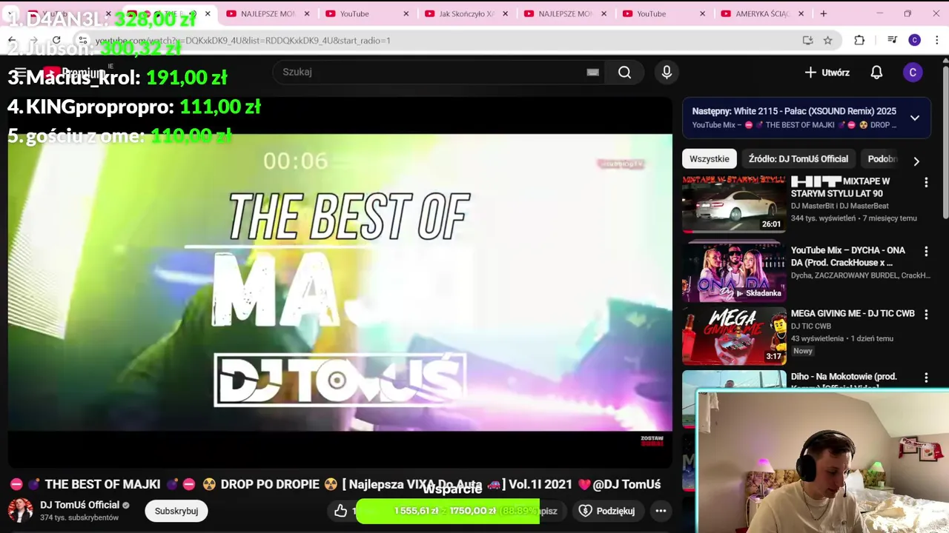Like the video with thumbs-up
The height and width of the screenshot is (533, 949).
tap(340, 511)
